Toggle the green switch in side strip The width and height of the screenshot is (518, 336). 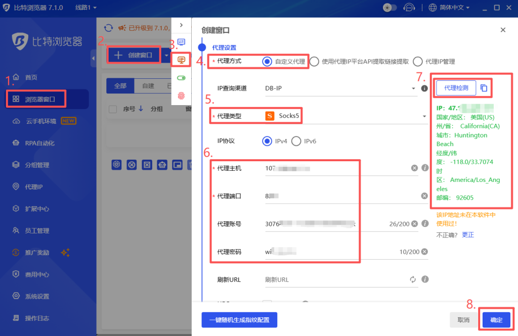pos(181,78)
